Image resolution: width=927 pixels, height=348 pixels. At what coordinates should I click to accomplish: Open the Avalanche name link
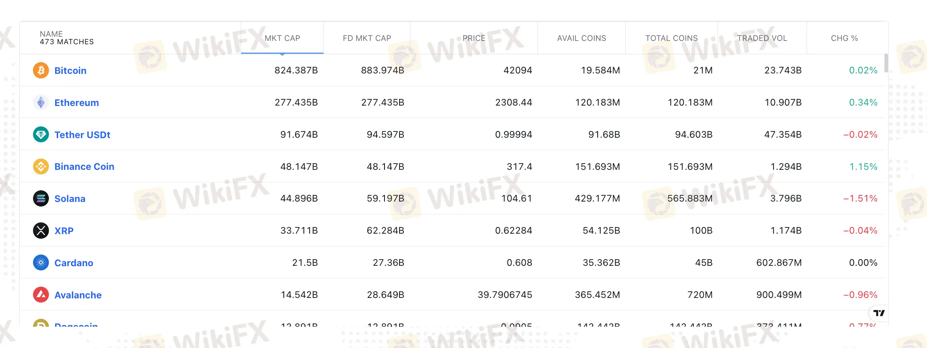[x=78, y=295]
